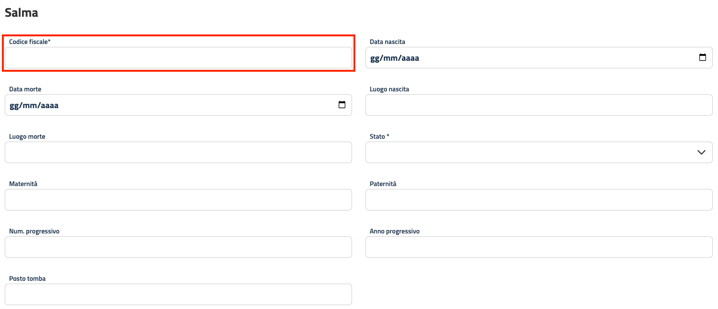718x309 pixels.
Task: Focus the Luogo nascita text field
Action: (x=538, y=105)
